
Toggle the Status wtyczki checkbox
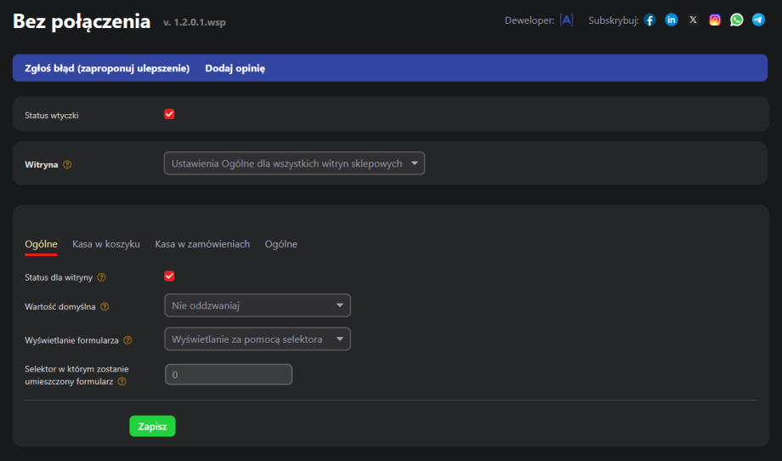169,114
